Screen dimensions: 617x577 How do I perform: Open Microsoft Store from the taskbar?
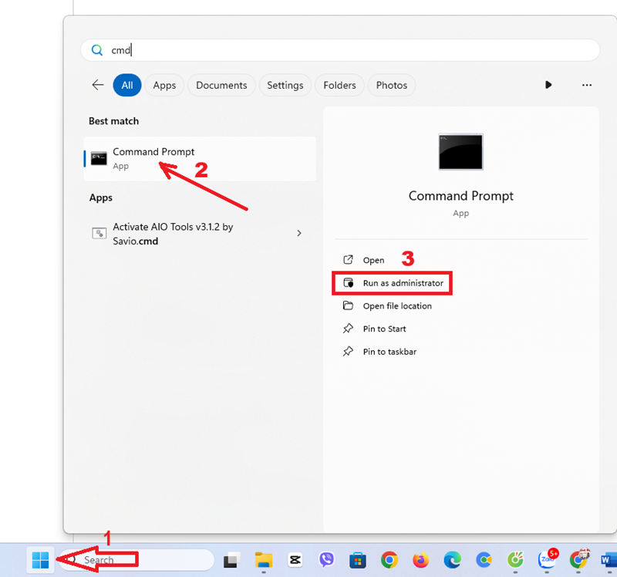point(358,560)
